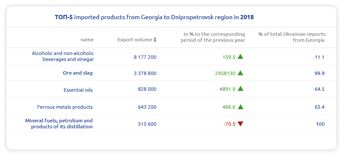Click red down arrow beside -70.5
The height and width of the screenshot is (156, 343).
(x=240, y=124)
